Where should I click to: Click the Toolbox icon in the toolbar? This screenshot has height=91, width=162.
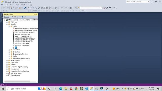pyautogui.click(x=110, y=8)
